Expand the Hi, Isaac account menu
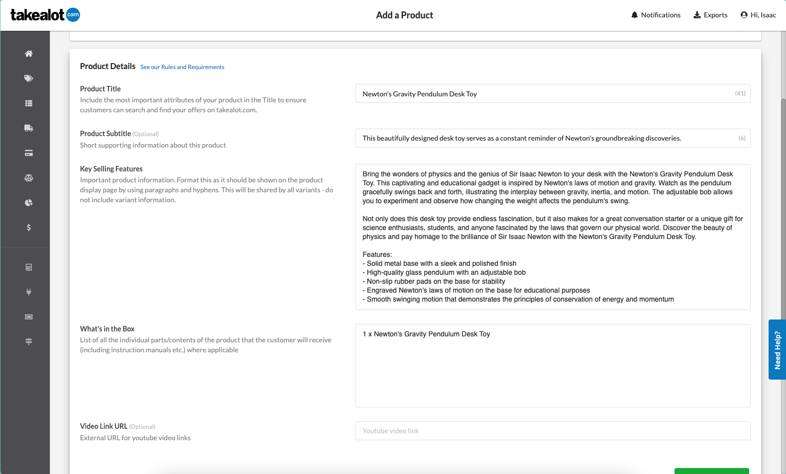The image size is (786, 474). (x=758, y=15)
